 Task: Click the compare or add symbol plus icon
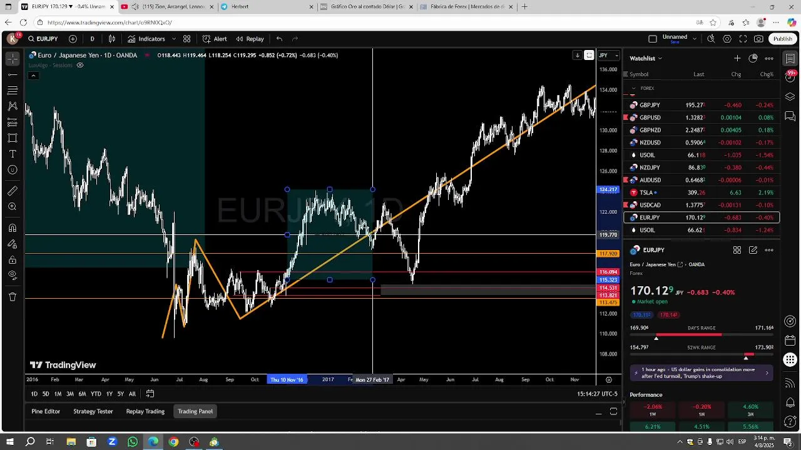click(73, 39)
